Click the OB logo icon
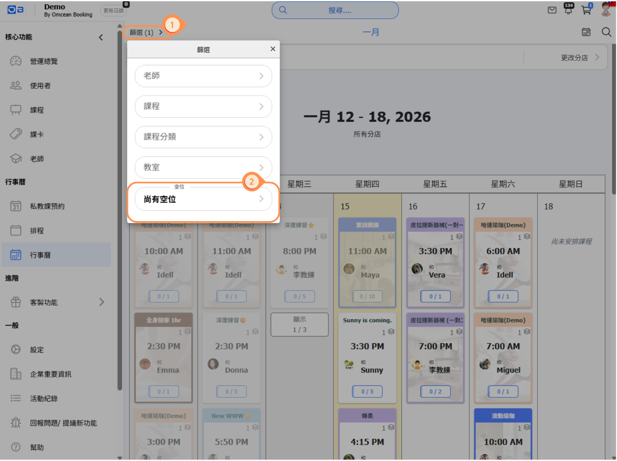617x461 pixels. pos(16,10)
